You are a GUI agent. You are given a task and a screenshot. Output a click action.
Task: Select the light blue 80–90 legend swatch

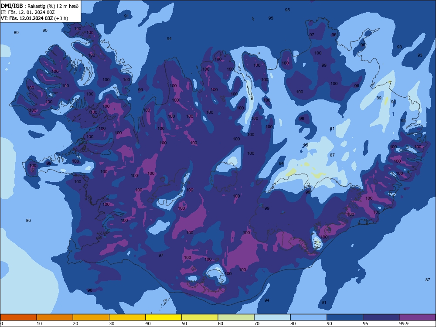[309, 317]
